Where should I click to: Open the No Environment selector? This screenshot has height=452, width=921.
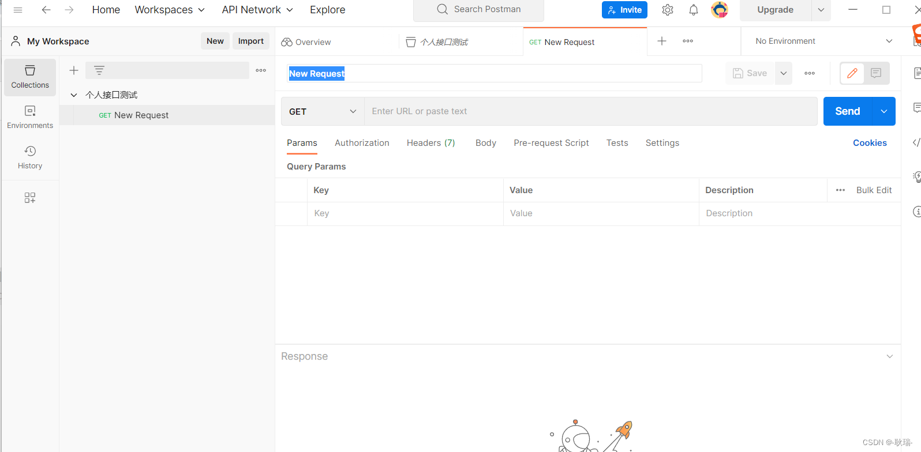[x=824, y=41]
